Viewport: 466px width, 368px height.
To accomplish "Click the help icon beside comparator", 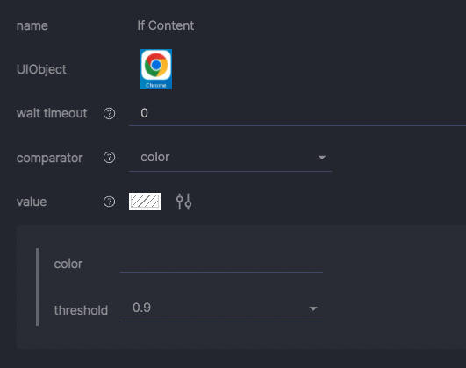I will click(x=109, y=158).
